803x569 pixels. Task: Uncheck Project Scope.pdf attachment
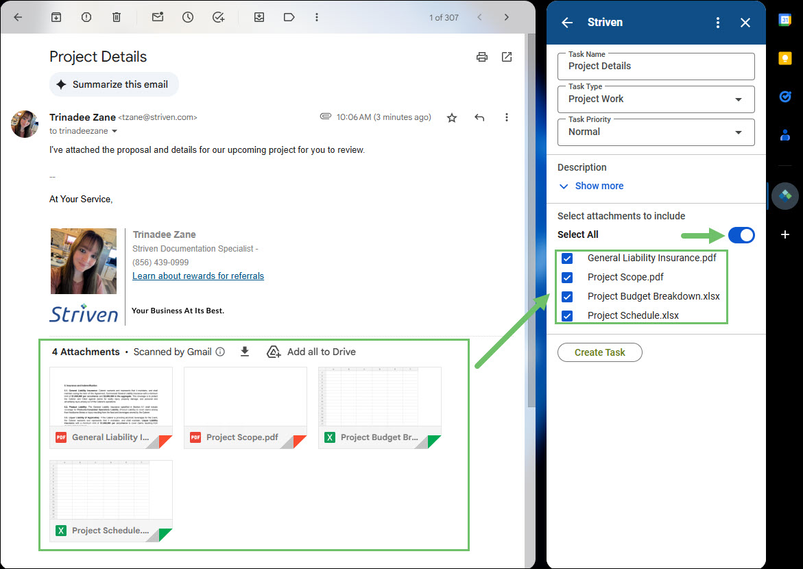click(x=566, y=277)
